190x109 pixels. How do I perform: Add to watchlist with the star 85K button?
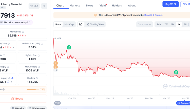coord(34,6)
